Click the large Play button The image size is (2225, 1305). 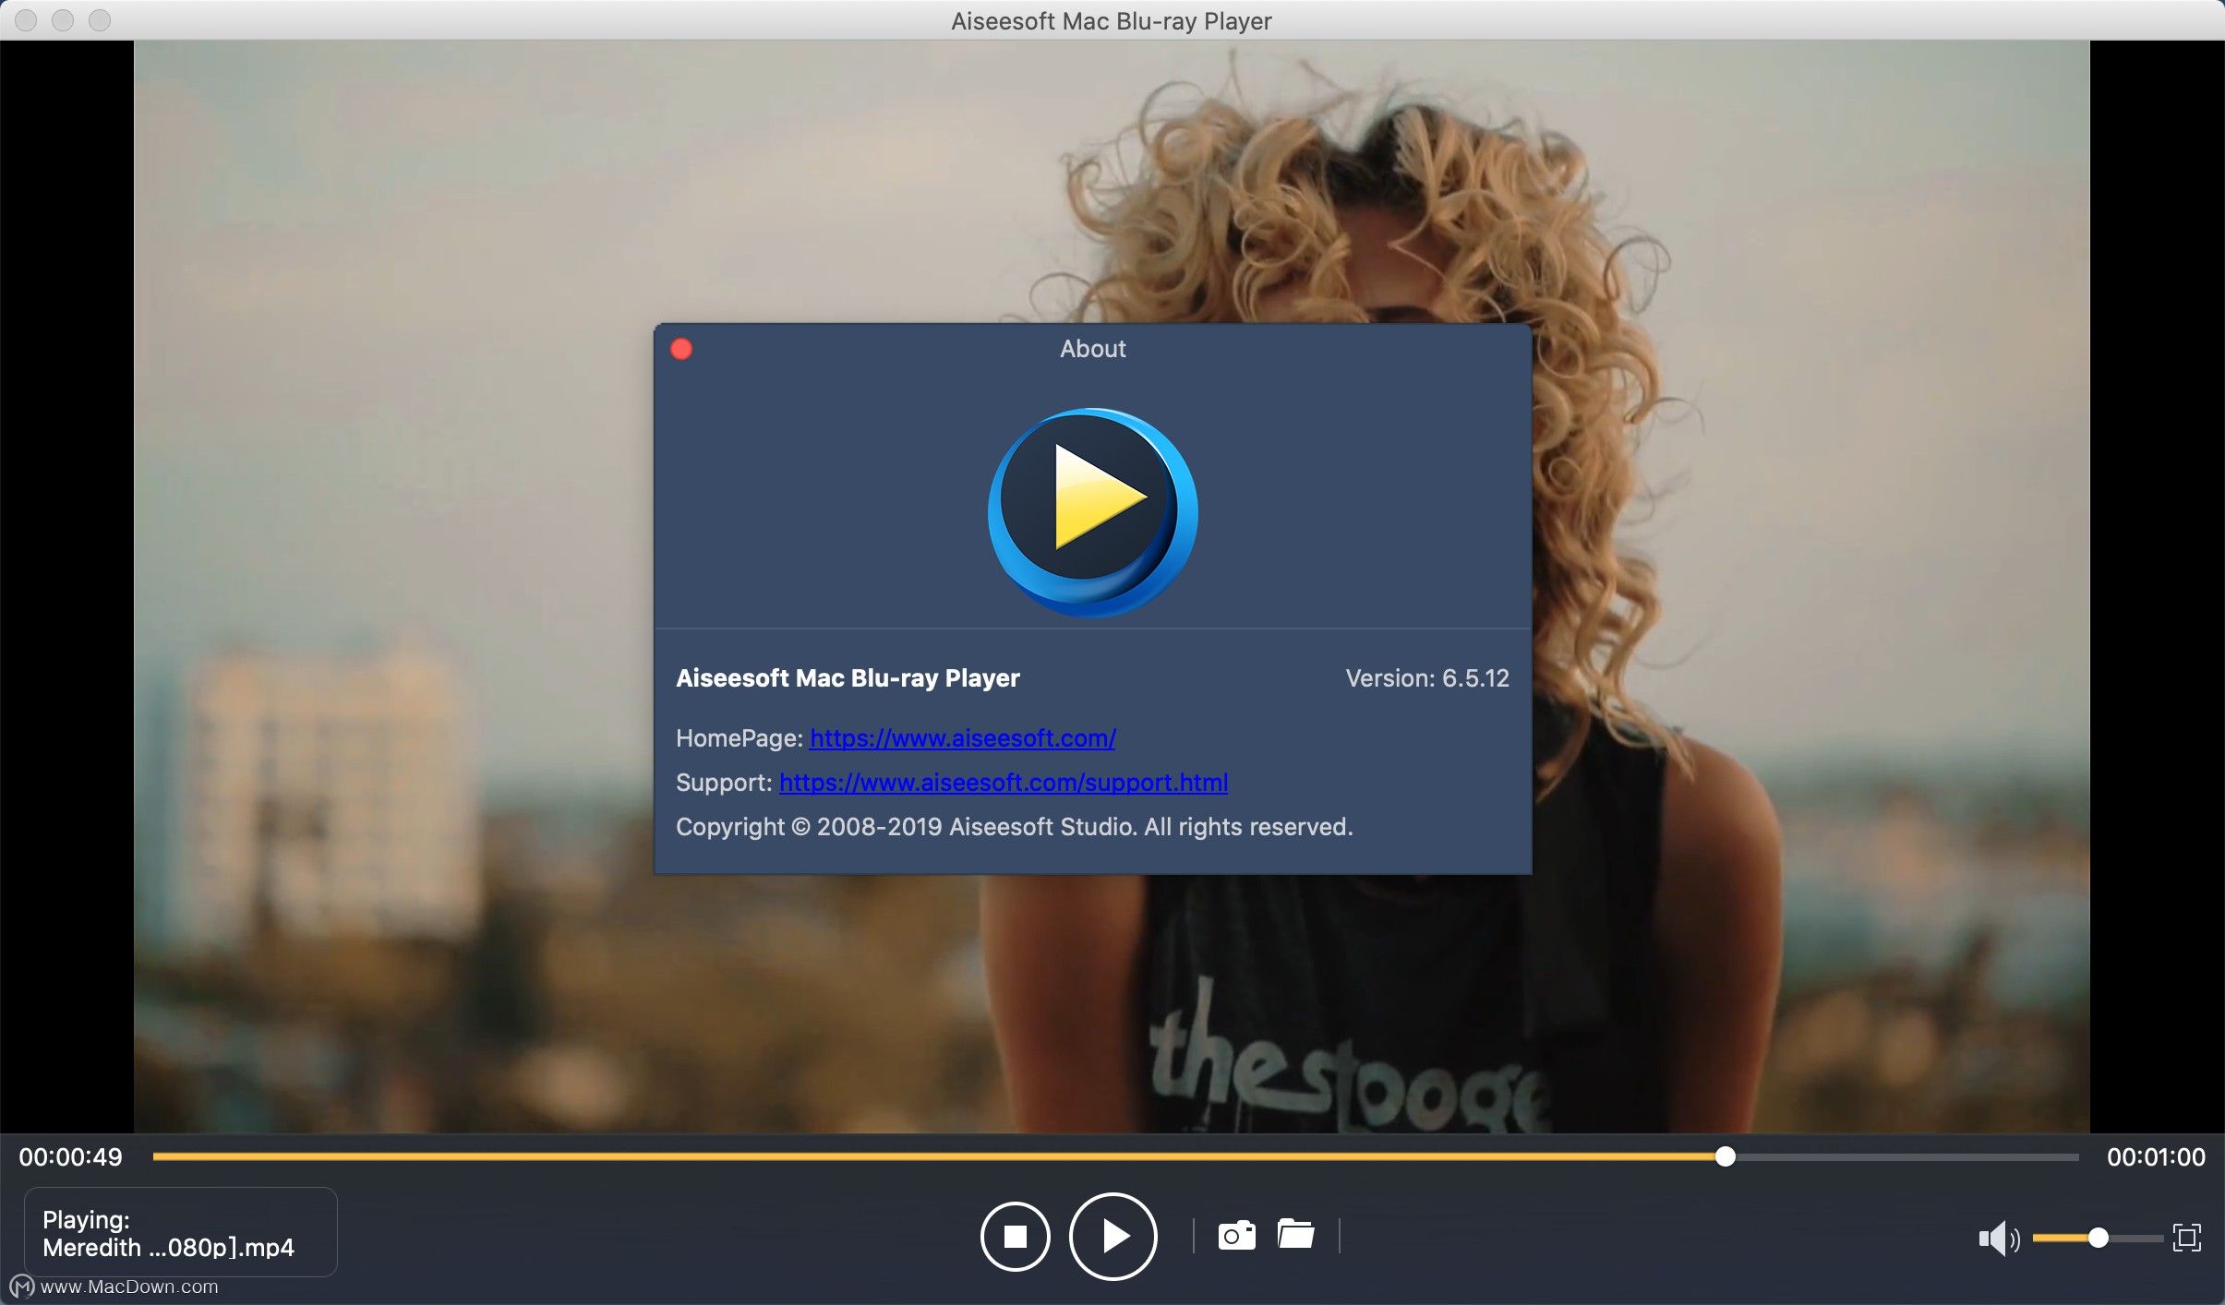(x=1112, y=1236)
